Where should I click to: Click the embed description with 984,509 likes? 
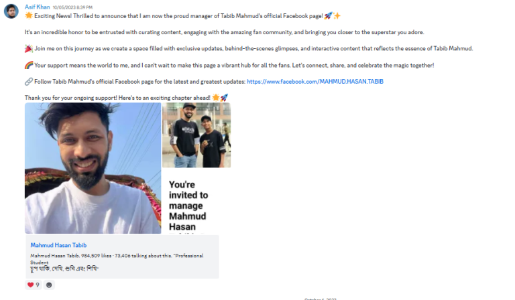[x=117, y=258]
